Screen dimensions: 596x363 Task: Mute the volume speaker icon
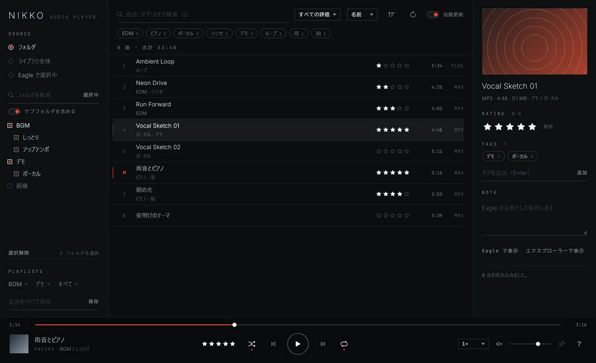(x=499, y=344)
